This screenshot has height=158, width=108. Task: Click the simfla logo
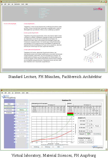98,9
